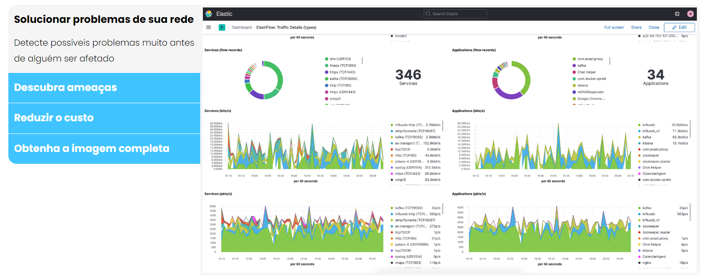Click the Search Elastic field
Image resolution: width=703 pixels, height=278 pixels.
(455, 14)
